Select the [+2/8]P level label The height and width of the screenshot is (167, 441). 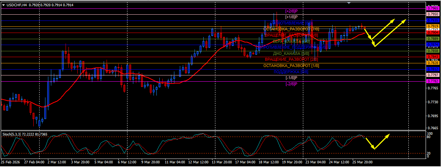click(291, 11)
